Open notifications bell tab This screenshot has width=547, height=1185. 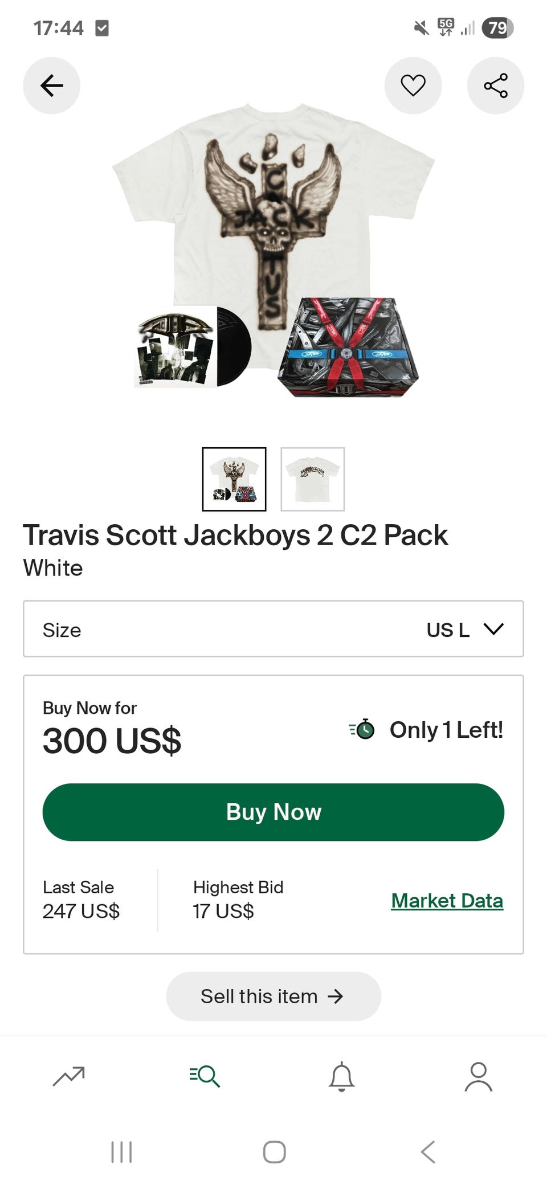click(341, 1076)
